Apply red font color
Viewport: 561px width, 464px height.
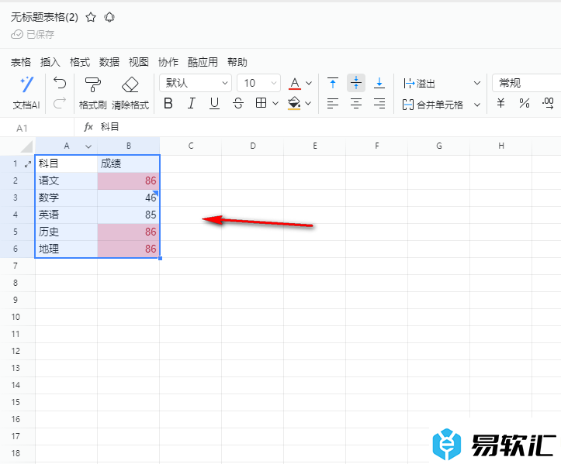click(294, 84)
